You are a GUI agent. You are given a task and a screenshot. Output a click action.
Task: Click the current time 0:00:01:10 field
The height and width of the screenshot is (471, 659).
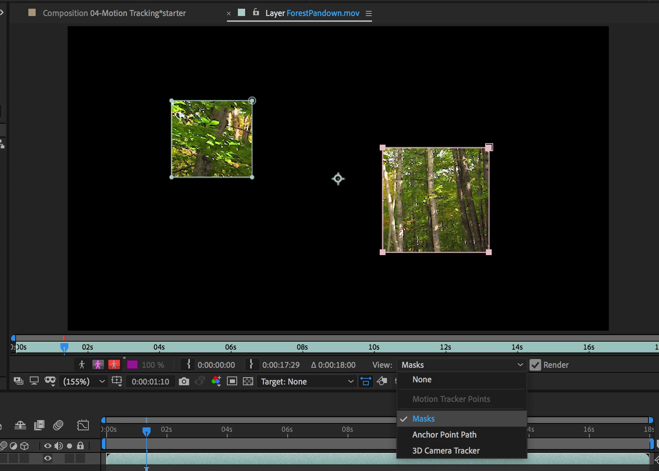(x=151, y=382)
